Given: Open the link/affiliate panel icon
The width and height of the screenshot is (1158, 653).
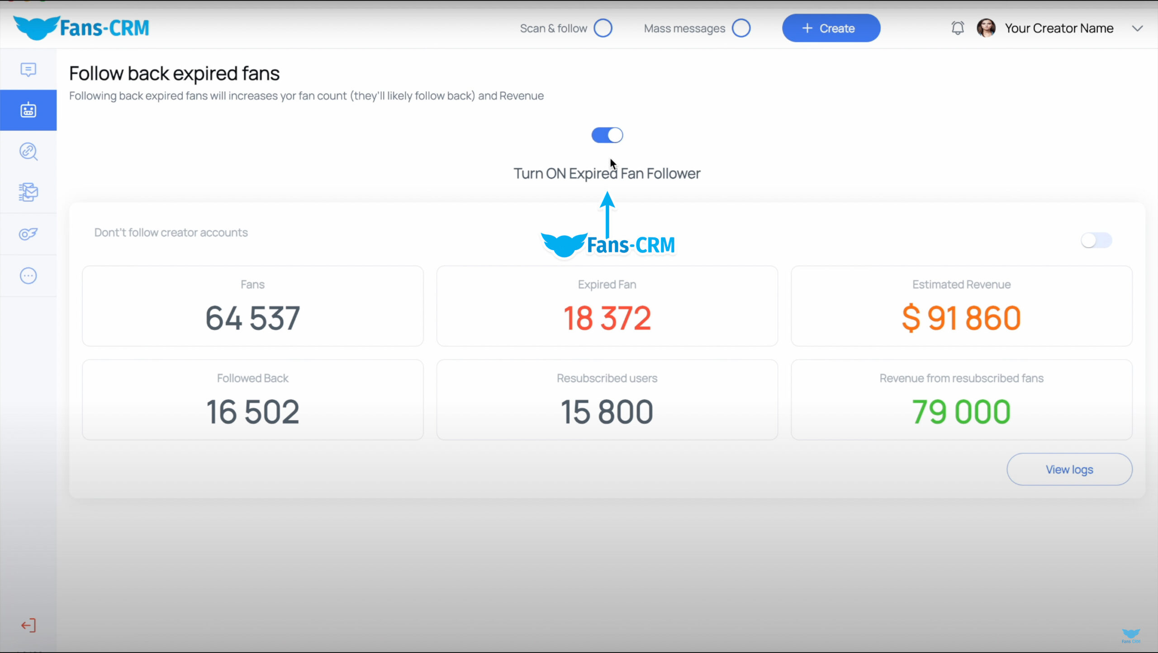Looking at the screenshot, I should pyautogui.click(x=28, y=151).
